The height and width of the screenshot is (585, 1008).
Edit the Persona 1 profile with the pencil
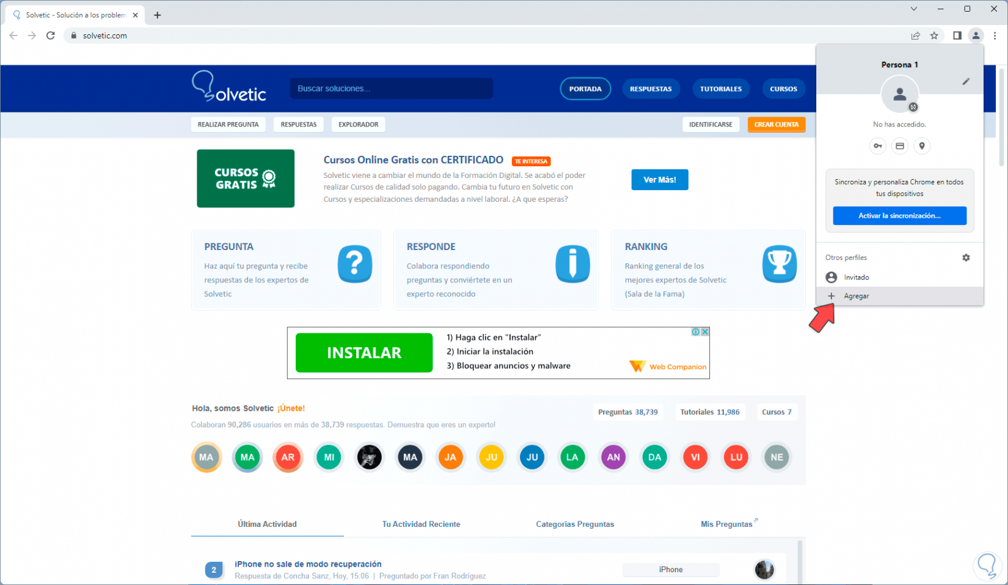coord(966,81)
